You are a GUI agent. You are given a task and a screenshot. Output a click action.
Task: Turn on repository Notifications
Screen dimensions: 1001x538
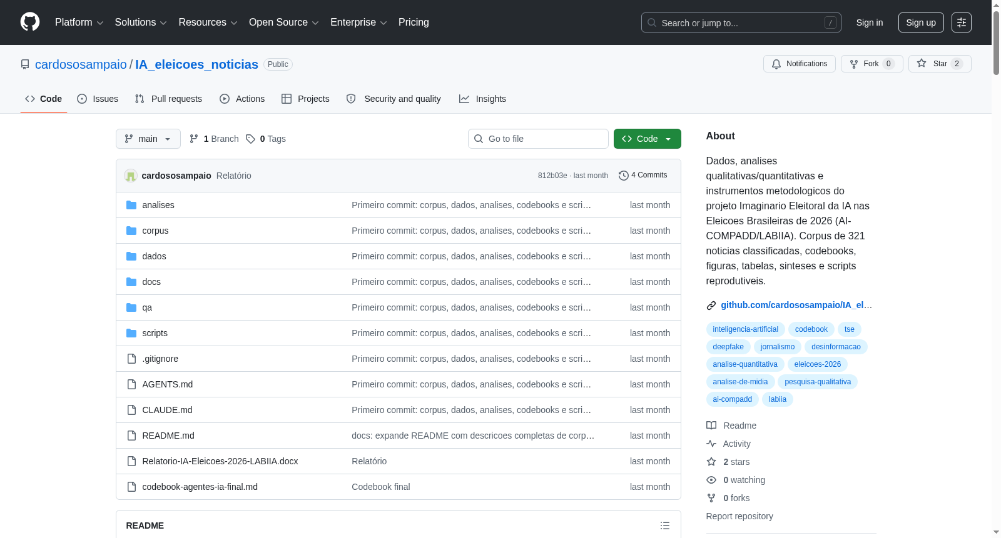click(800, 64)
